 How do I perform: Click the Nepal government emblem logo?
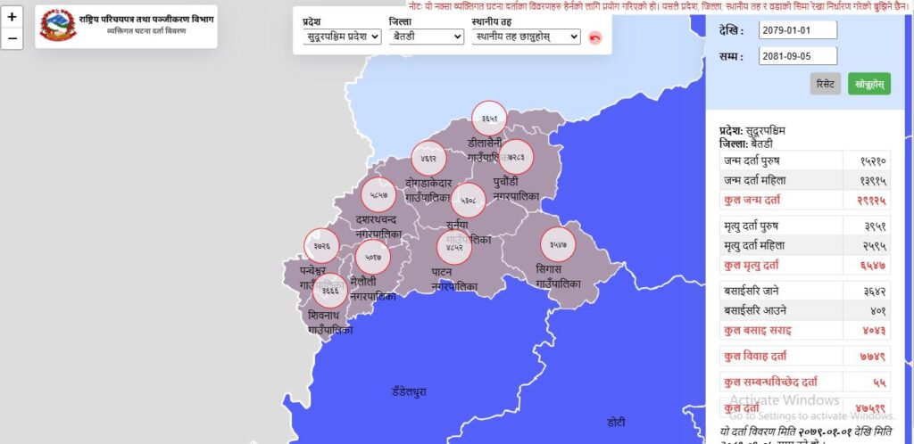pos(58,26)
